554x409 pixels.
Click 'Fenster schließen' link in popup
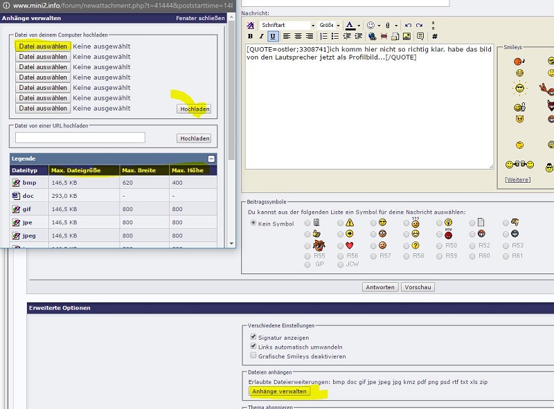point(200,18)
